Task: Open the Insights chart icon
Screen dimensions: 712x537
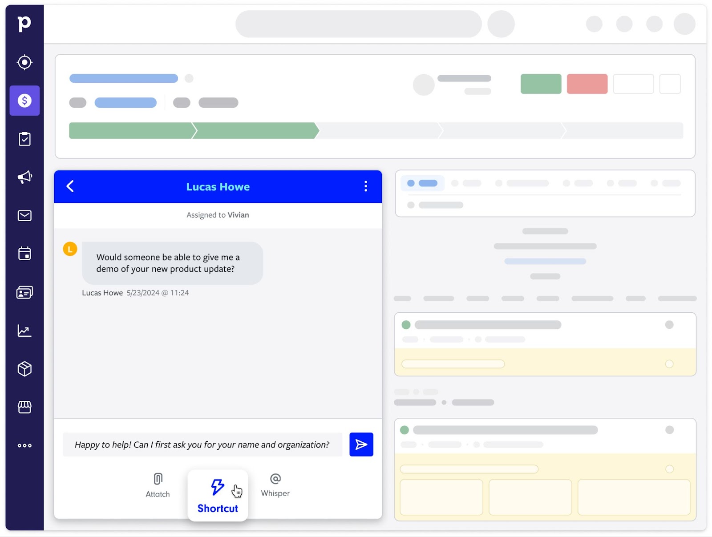Action: pos(24,330)
